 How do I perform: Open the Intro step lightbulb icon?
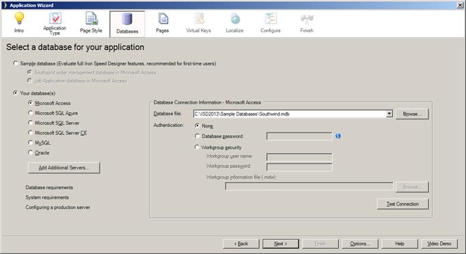click(19, 18)
